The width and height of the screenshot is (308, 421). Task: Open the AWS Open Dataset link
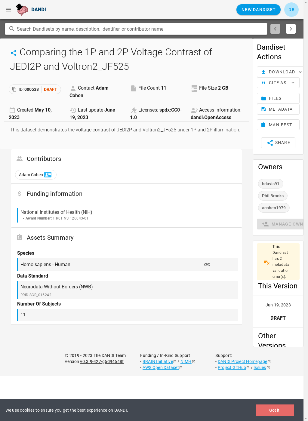161,368
